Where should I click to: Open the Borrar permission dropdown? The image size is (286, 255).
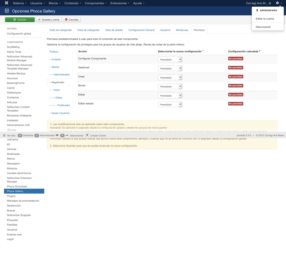170,87
